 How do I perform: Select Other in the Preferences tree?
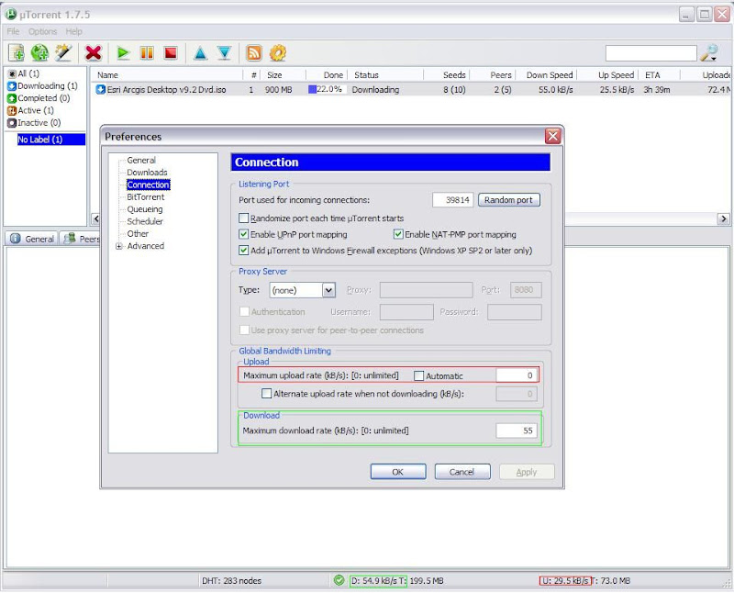point(138,234)
